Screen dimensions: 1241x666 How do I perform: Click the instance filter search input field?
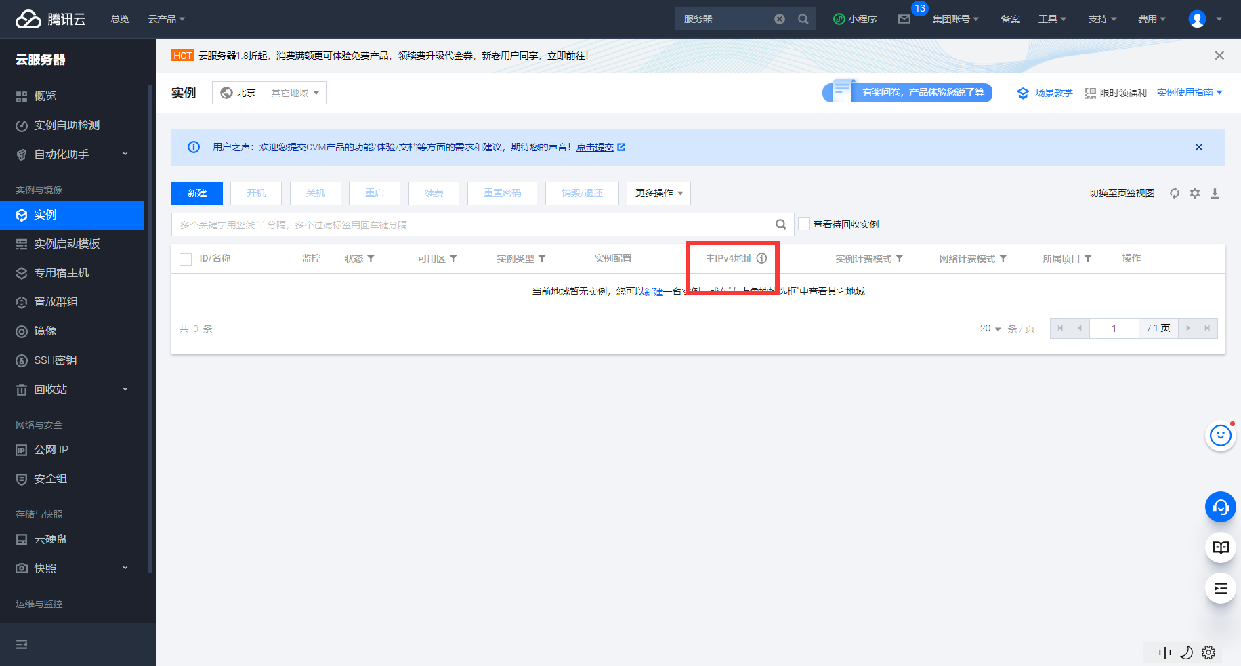tap(474, 224)
